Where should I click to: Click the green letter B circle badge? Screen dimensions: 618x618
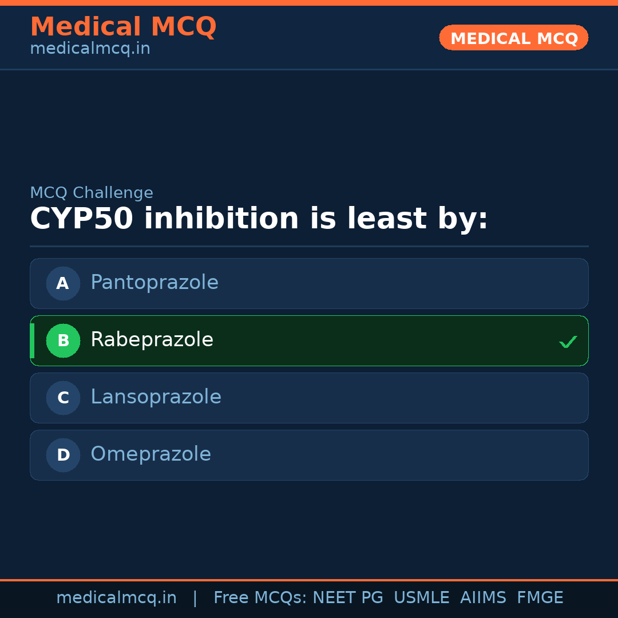[x=63, y=340]
